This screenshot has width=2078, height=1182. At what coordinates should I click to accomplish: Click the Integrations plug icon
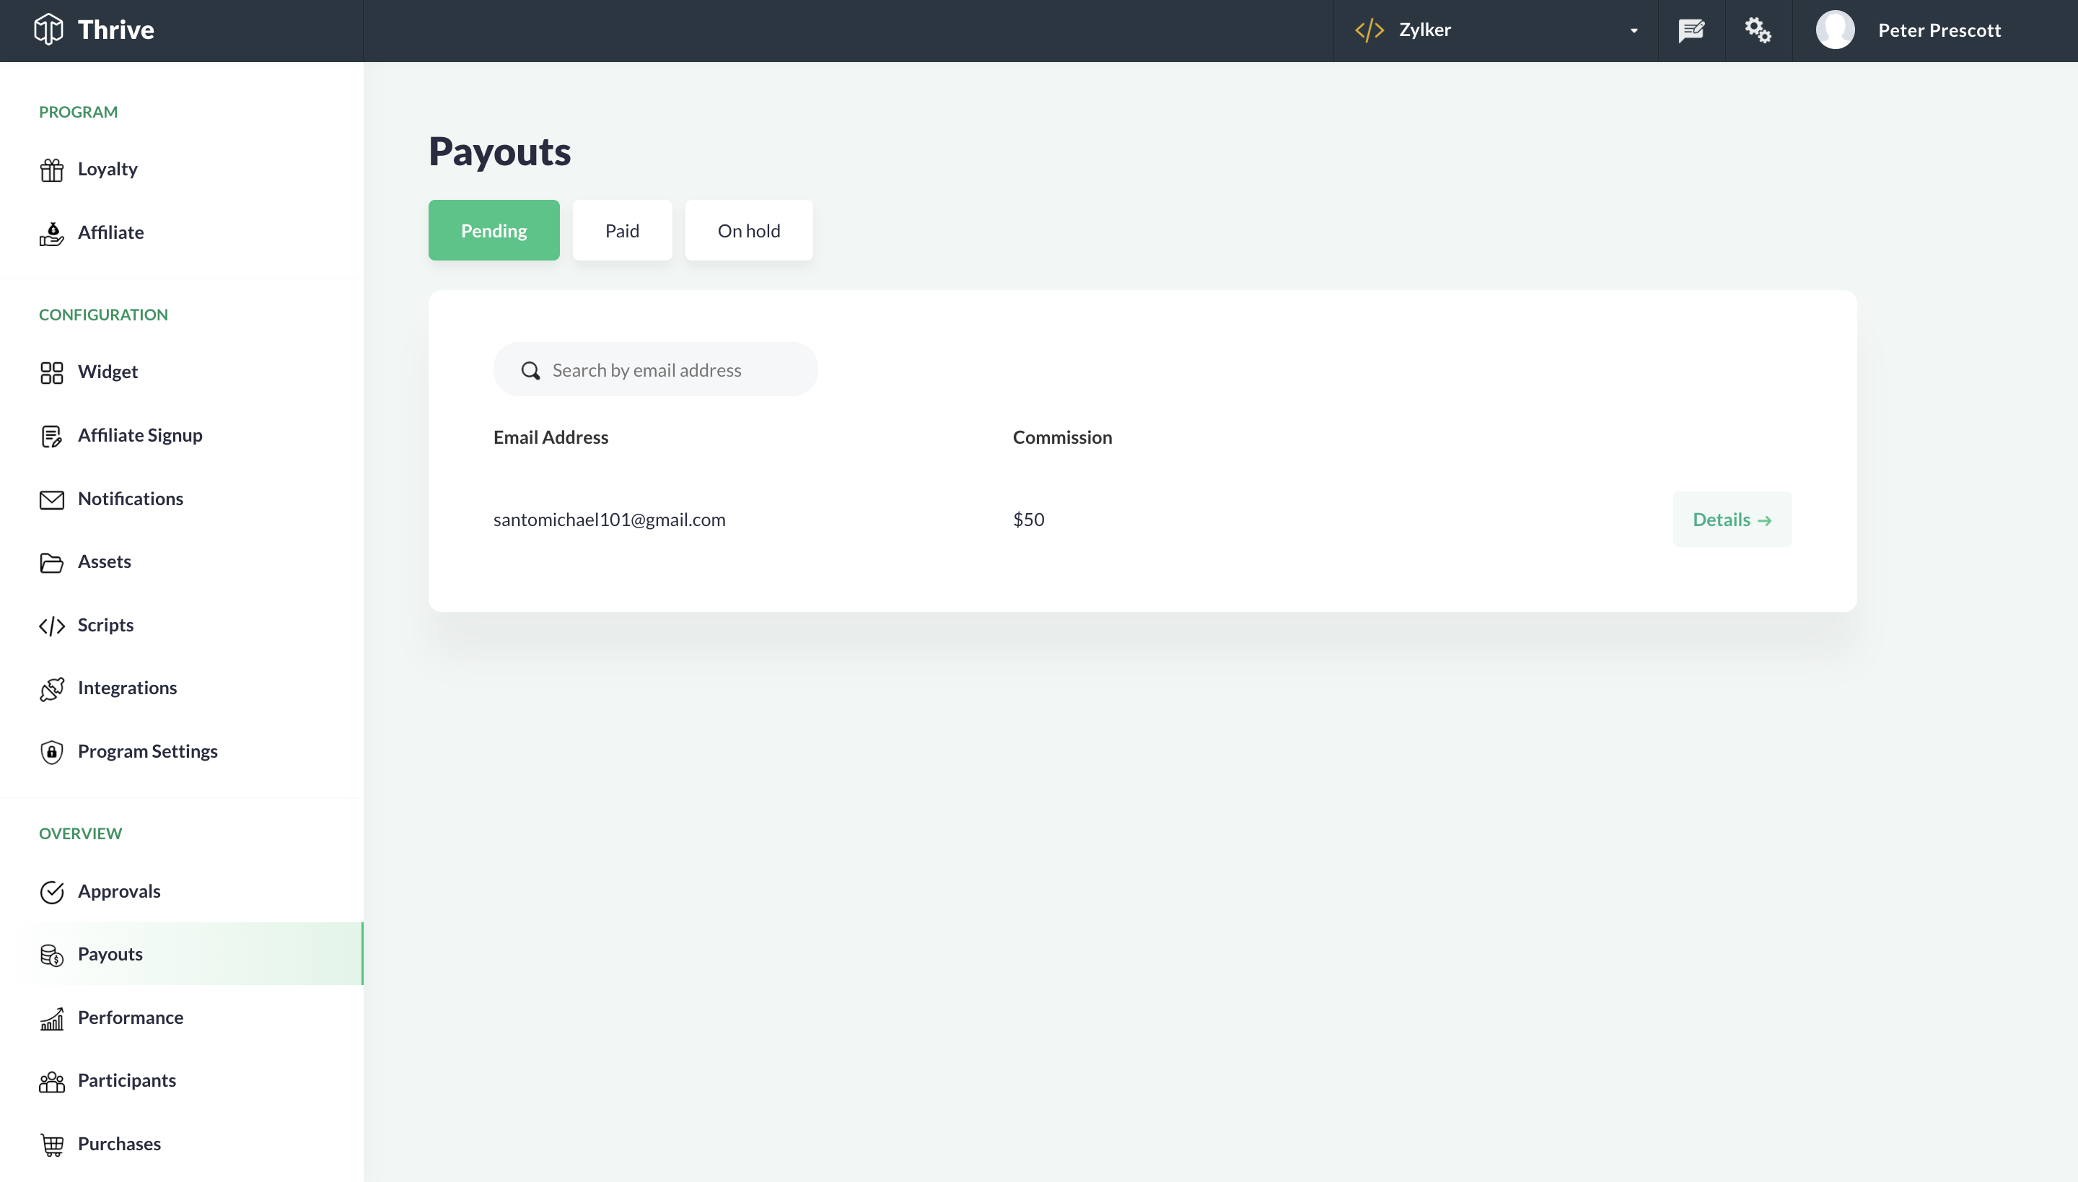click(52, 689)
